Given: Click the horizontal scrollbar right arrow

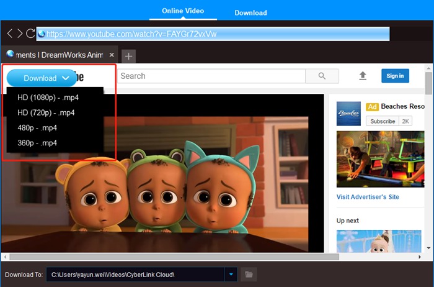Looking at the screenshot, I should tap(420, 257).
